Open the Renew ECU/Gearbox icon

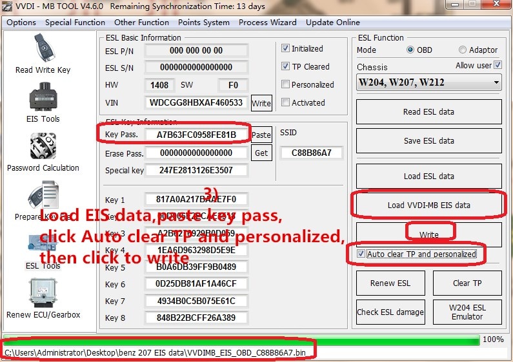click(43, 294)
